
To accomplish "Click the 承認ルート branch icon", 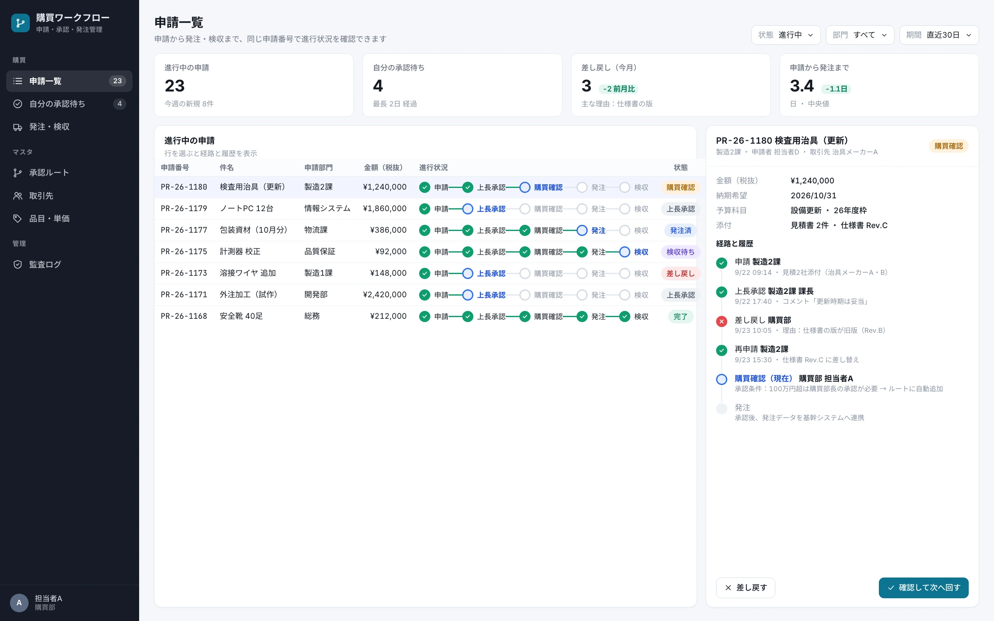I will pos(17,173).
